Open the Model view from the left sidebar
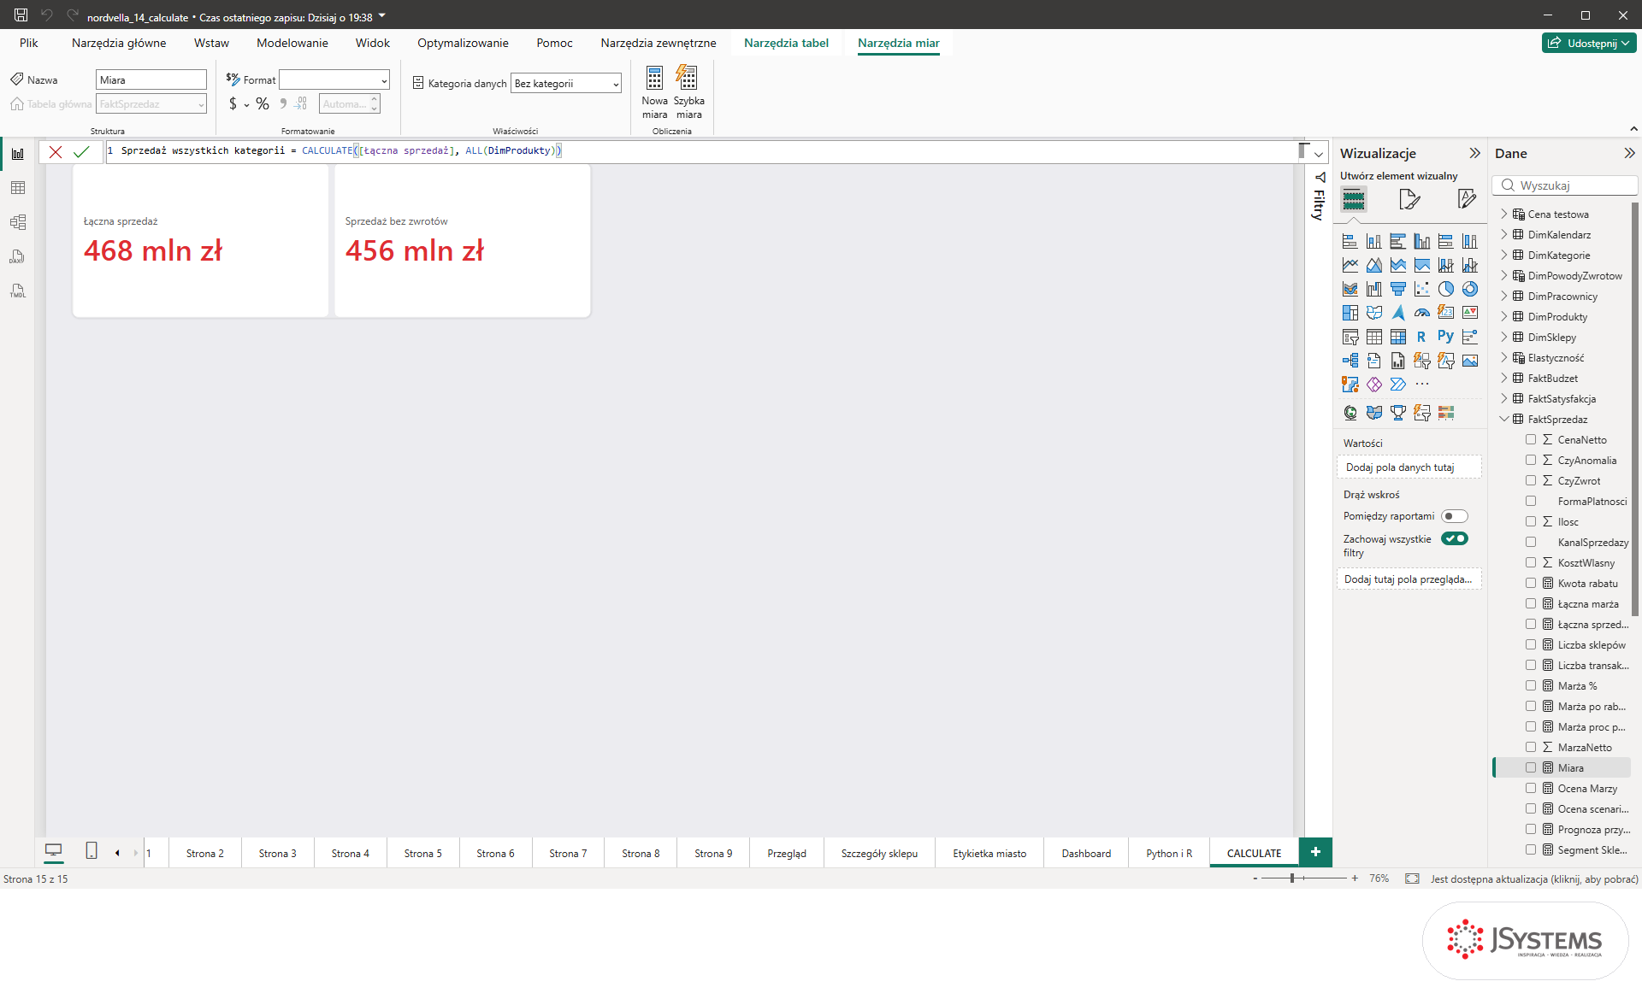This screenshot has width=1642, height=993. pyautogui.click(x=18, y=222)
